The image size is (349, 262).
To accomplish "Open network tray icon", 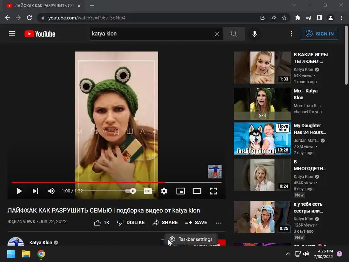I will (x=298, y=254).
